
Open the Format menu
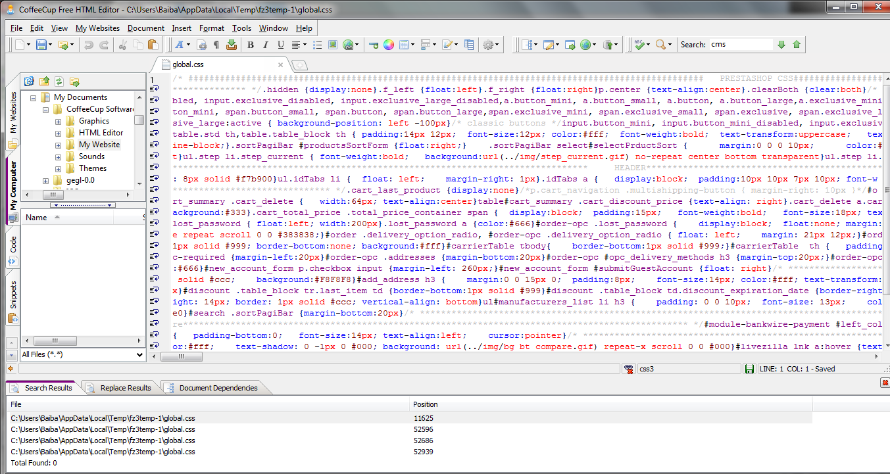[x=211, y=28]
